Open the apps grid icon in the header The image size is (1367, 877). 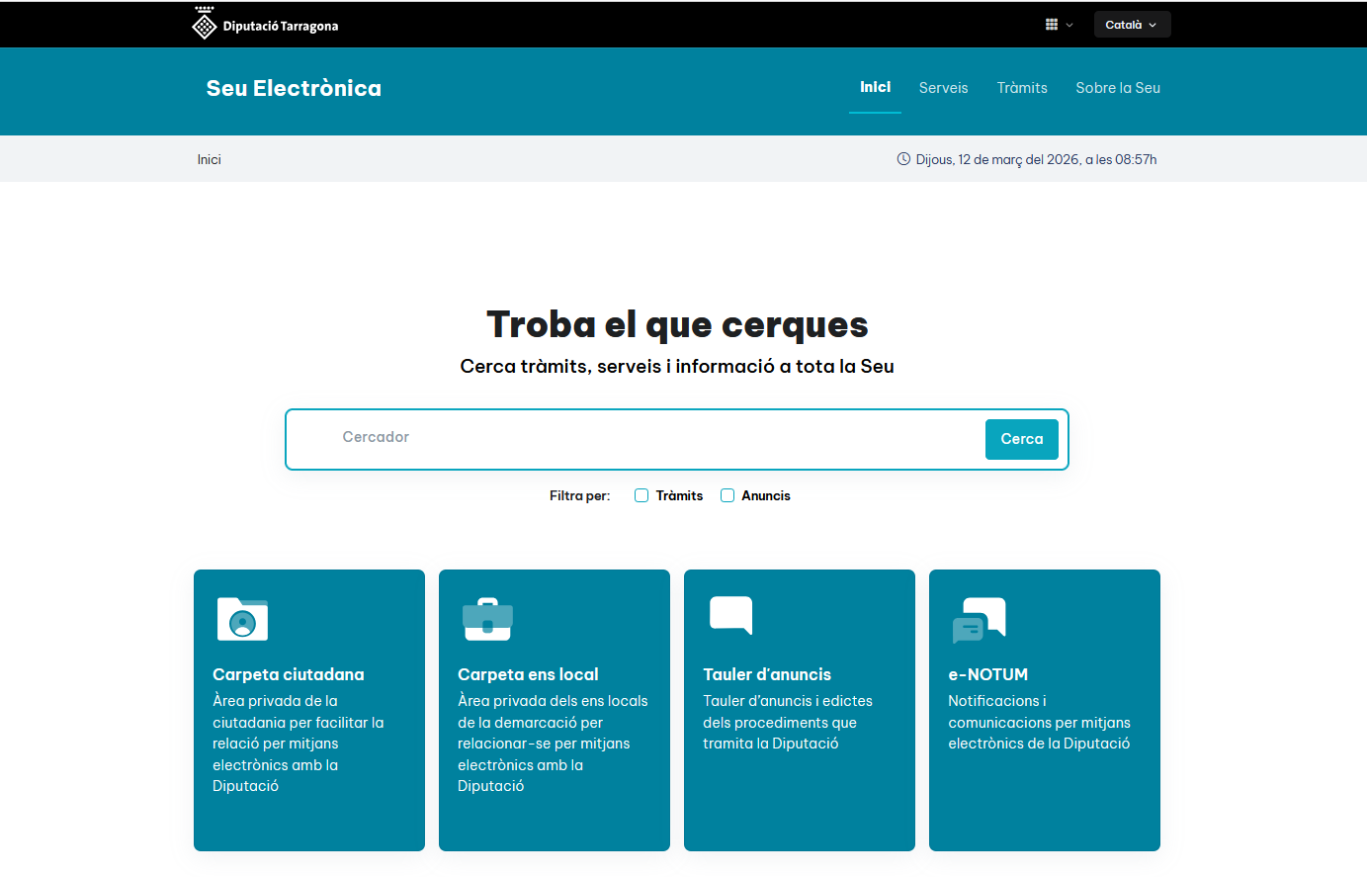(1051, 24)
